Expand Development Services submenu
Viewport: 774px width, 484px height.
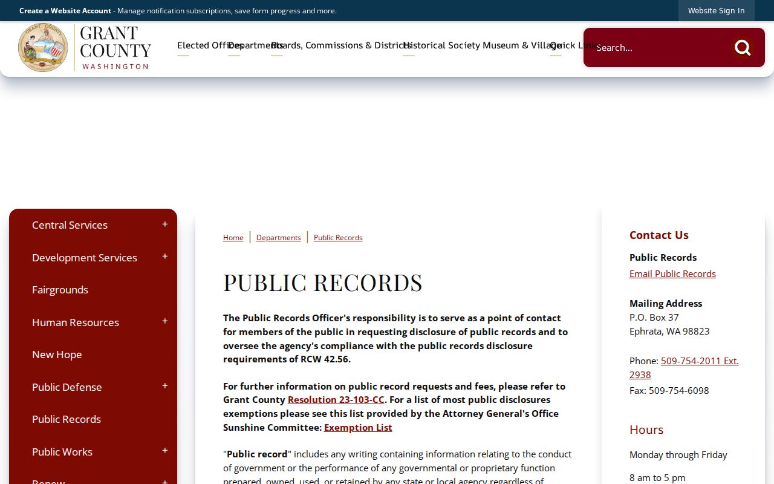[164, 257]
